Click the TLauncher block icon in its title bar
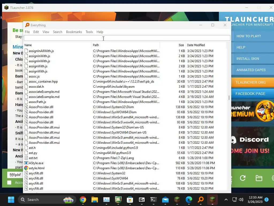Image resolution: width=274 pixels, height=206 pixels. (6, 8)
